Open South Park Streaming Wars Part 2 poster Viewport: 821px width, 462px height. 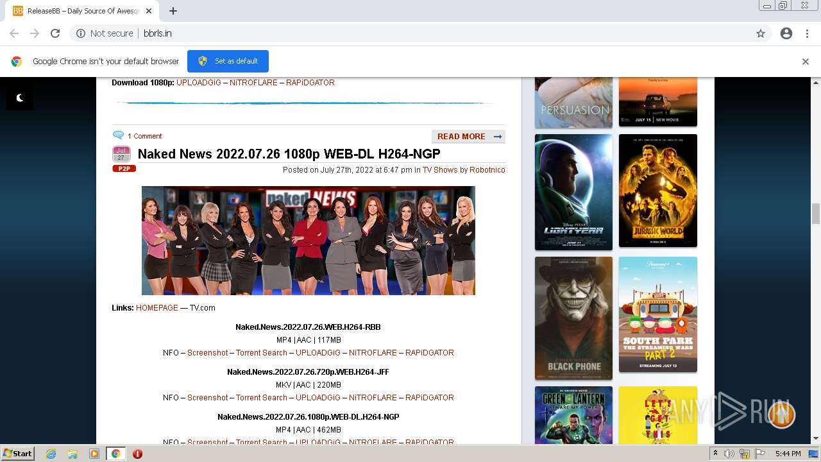coord(658,314)
